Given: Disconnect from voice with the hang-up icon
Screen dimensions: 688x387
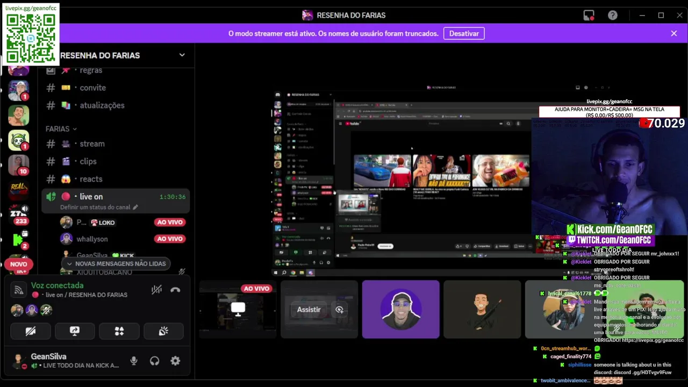Looking at the screenshot, I should (175, 290).
